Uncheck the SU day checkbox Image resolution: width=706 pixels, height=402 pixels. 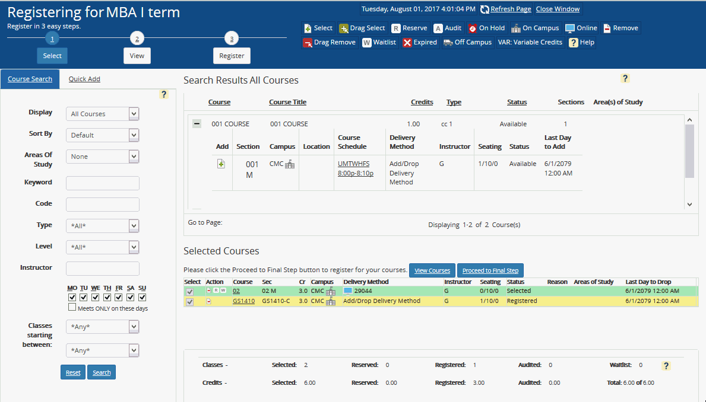click(x=143, y=297)
